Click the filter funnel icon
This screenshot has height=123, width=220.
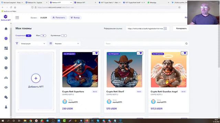tap(17, 43)
